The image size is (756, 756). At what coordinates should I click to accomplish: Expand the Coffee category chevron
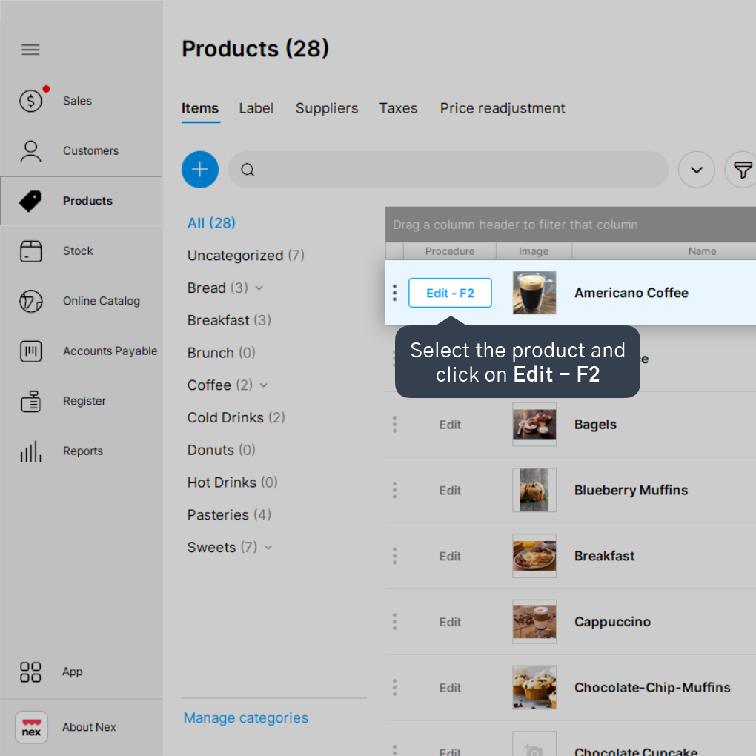click(264, 385)
